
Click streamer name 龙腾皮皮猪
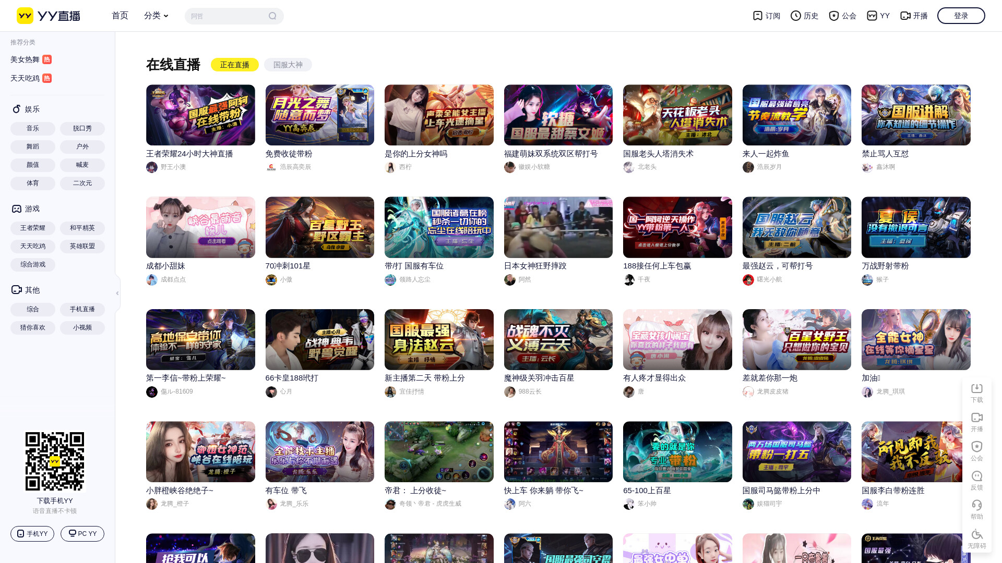[x=772, y=392]
